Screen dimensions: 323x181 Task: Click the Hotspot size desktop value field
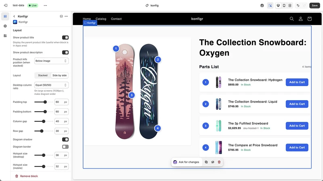tap(61, 155)
